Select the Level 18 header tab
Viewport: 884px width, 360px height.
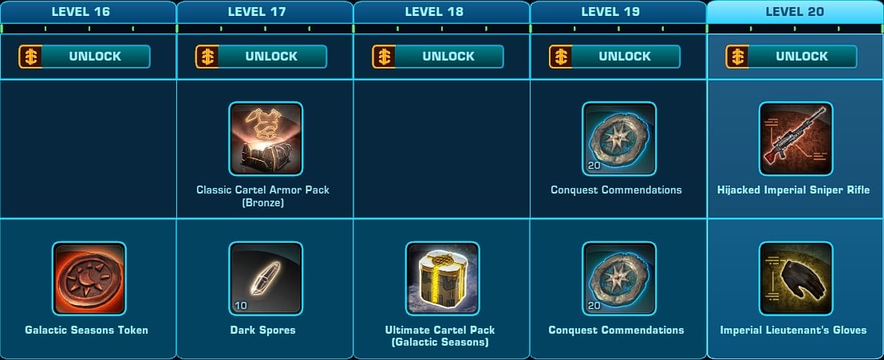coord(441,12)
